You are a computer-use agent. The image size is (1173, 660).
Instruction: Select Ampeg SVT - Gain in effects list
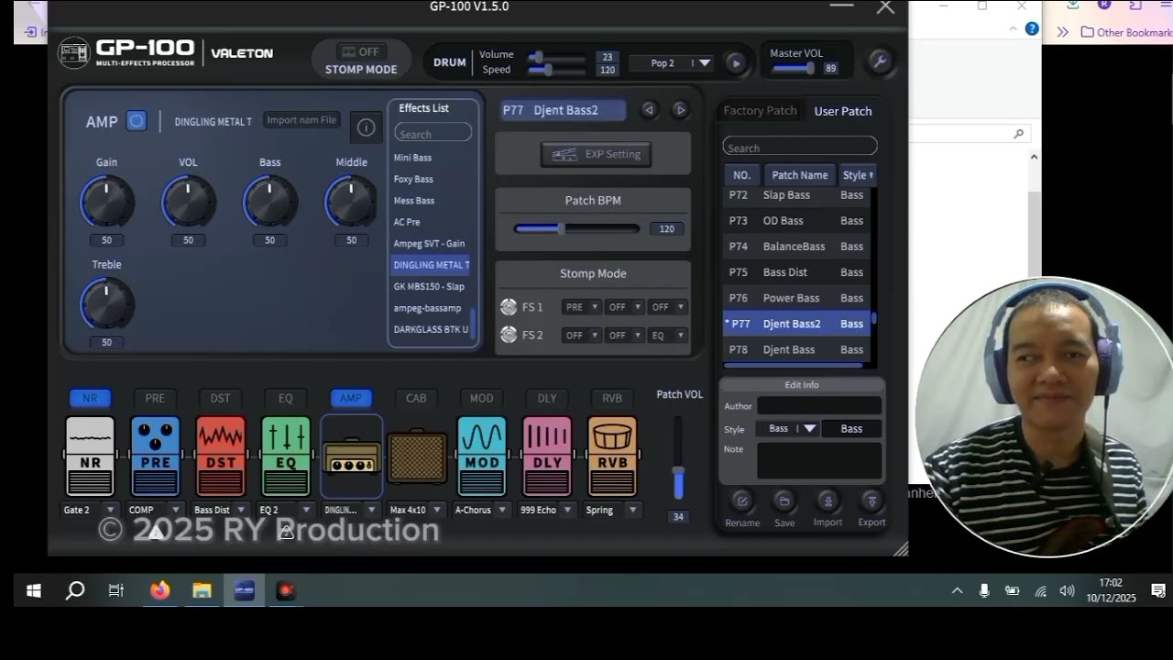click(429, 244)
